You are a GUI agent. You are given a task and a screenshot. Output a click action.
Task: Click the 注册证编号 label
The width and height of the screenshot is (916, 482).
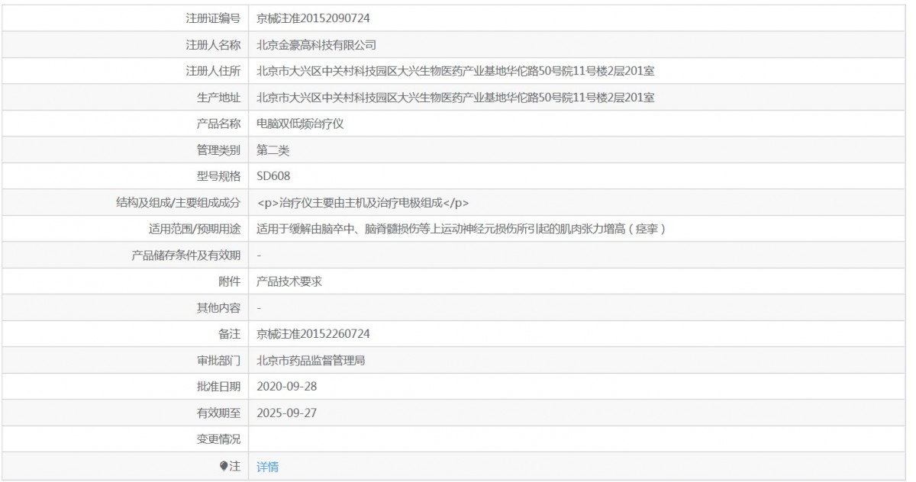click(x=213, y=18)
